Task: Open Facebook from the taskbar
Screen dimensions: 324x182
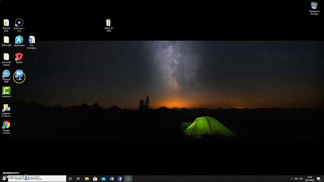Action: click(120, 179)
